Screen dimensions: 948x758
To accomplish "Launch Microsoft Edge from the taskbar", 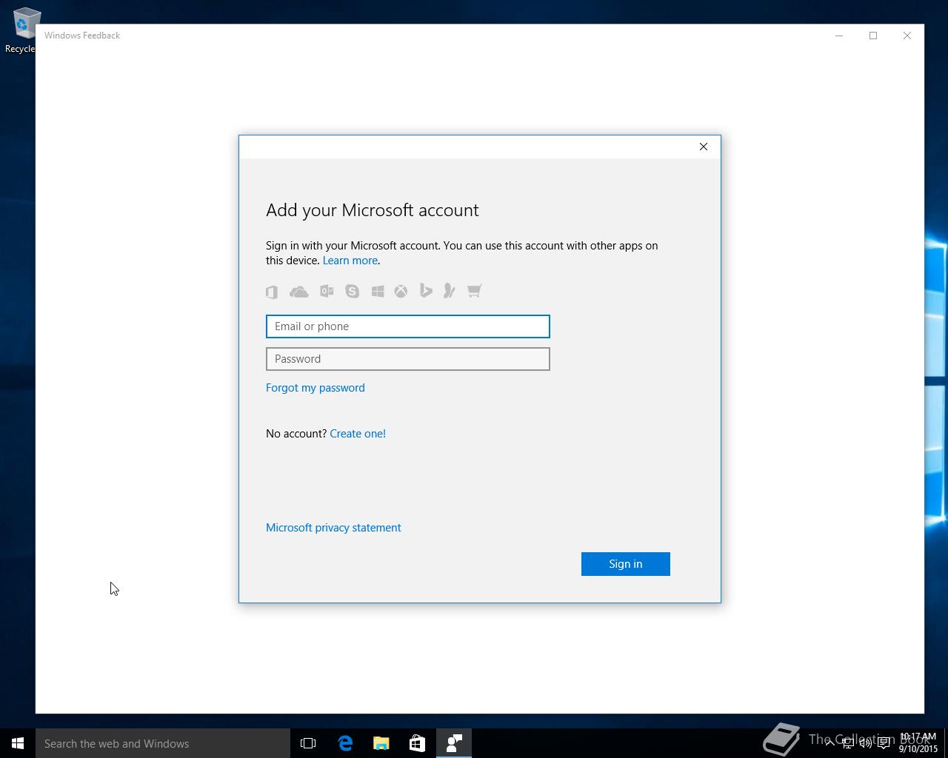I will point(345,743).
